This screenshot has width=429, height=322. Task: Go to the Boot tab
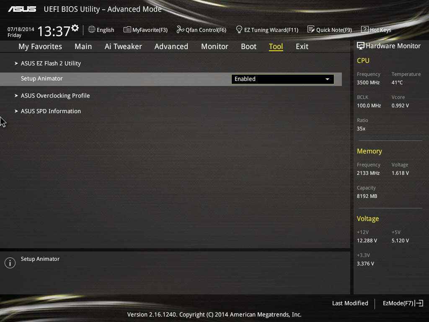(x=249, y=47)
